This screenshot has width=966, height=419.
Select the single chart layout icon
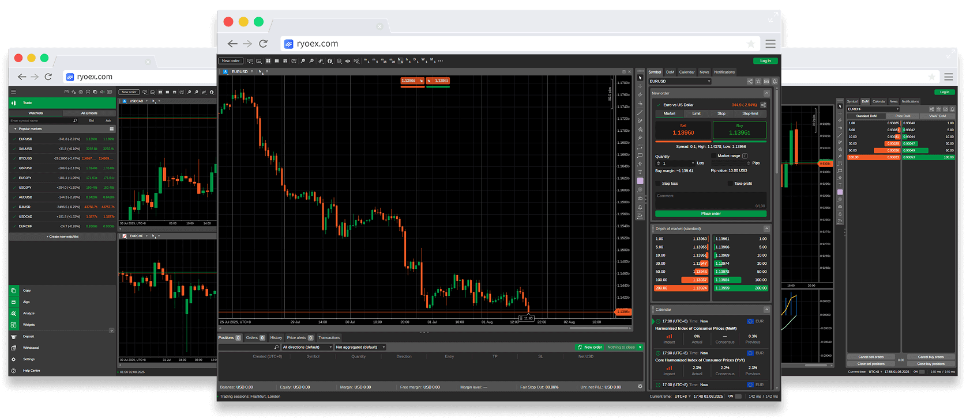tap(277, 61)
